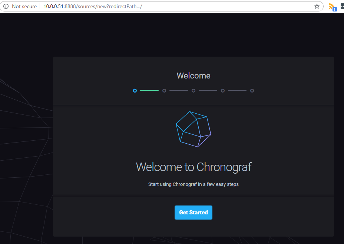
Task: Click the site information icon beside Not secure
Action: 6,6
